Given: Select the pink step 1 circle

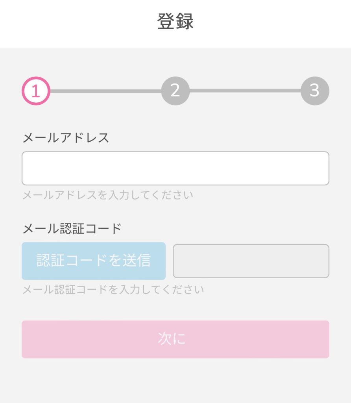Looking at the screenshot, I should (36, 91).
